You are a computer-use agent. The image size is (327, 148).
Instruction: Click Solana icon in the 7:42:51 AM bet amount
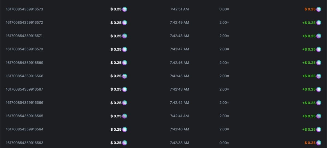(125, 9)
